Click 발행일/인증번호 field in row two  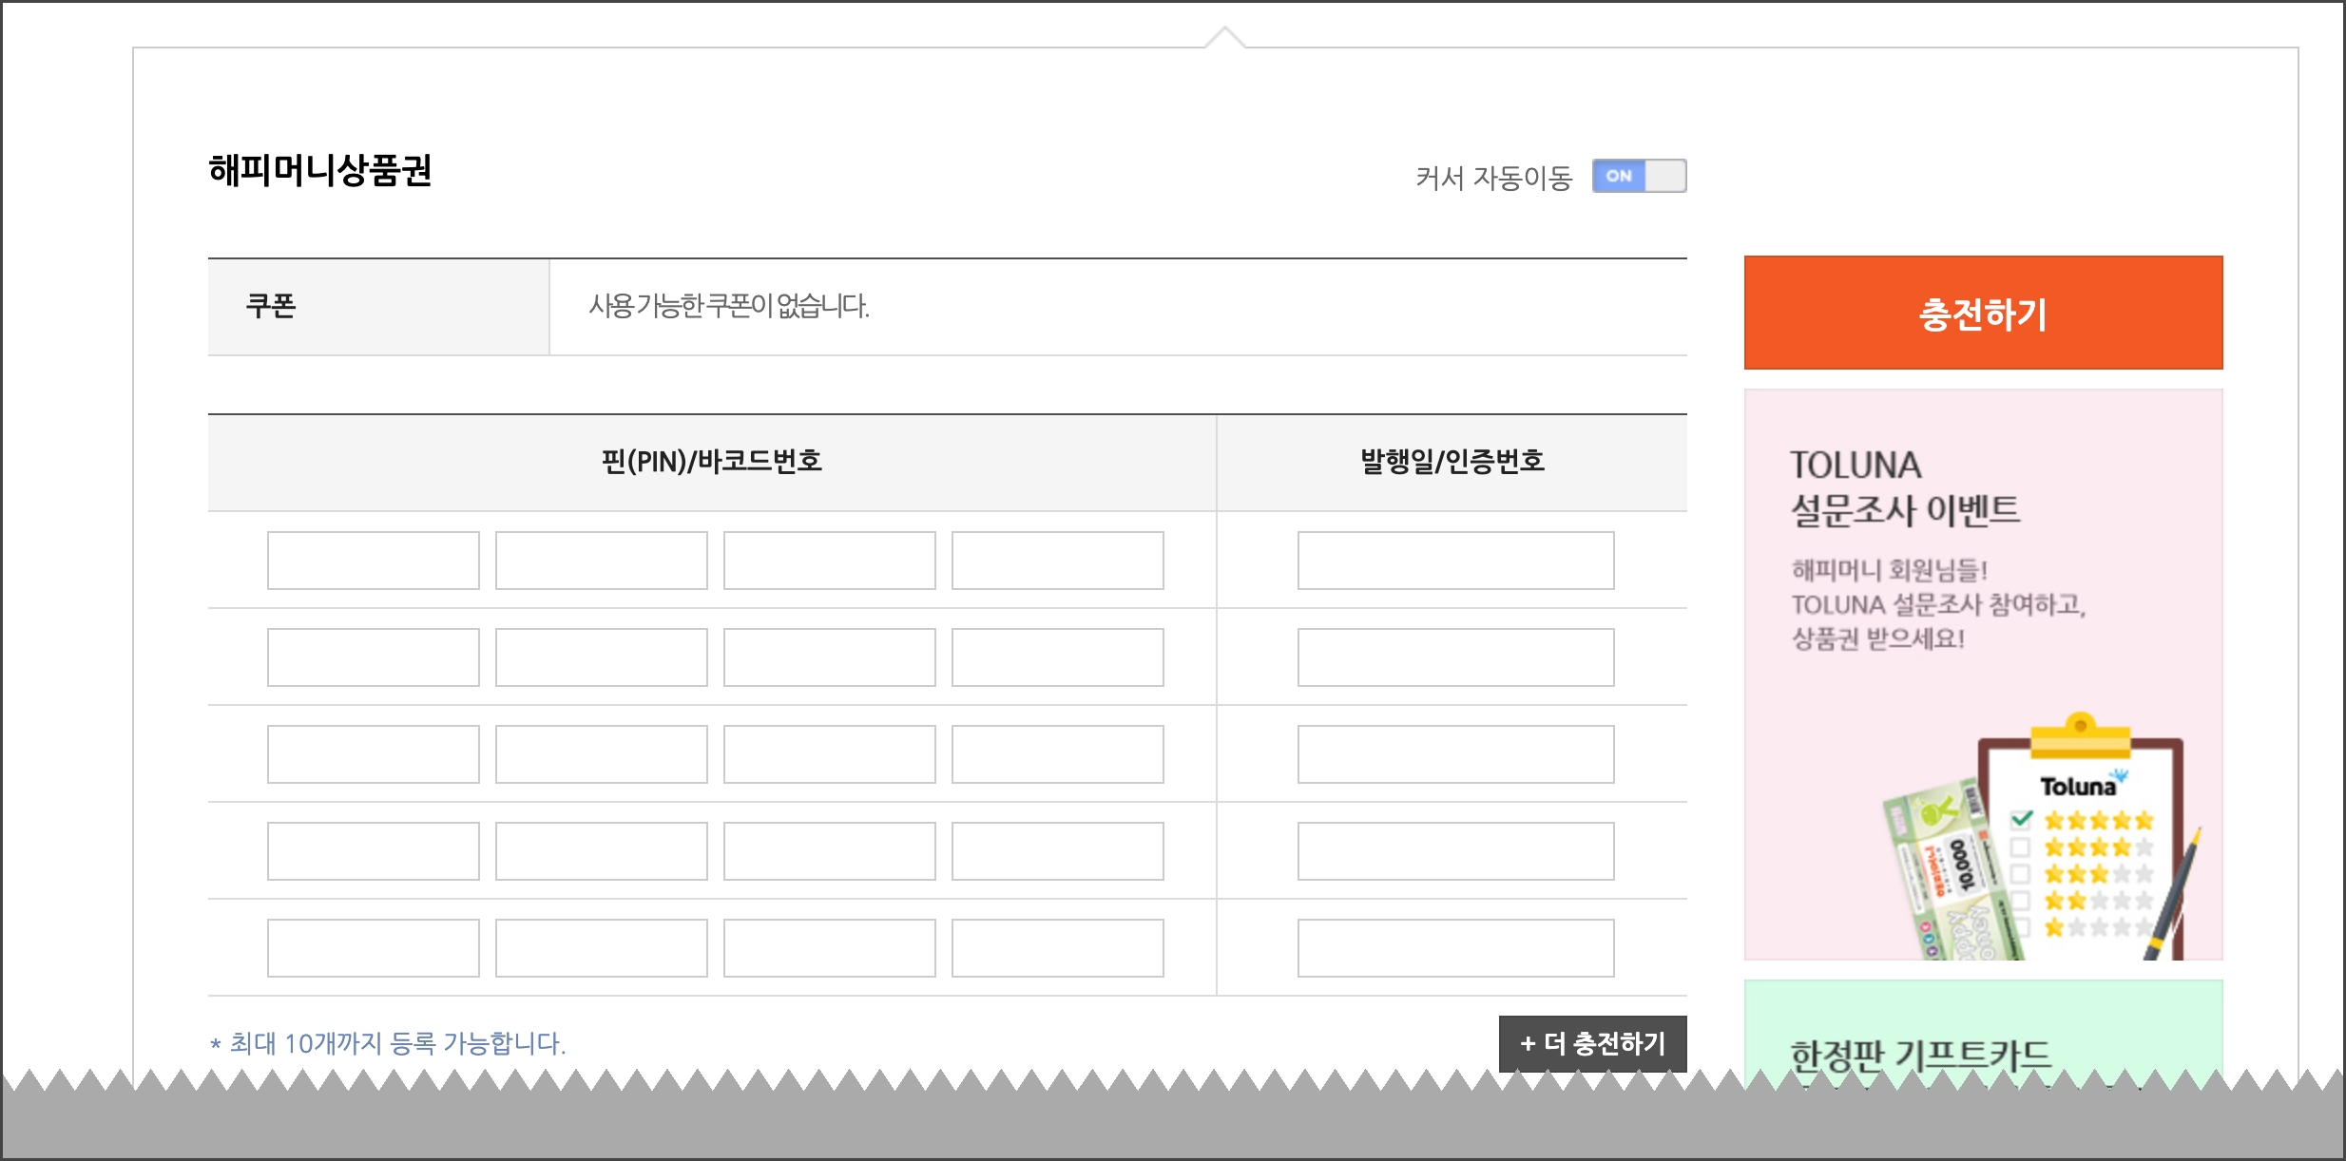[1455, 657]
